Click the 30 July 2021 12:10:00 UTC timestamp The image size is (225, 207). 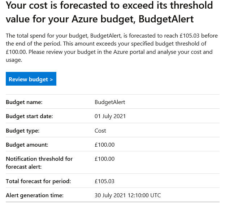[x=127, y=195]
